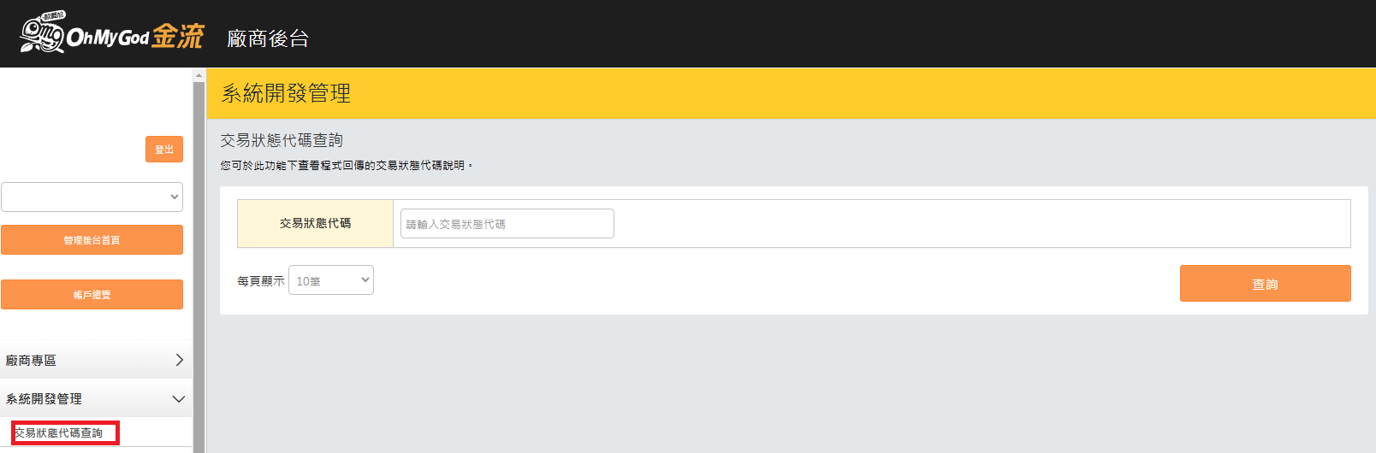Open the empty dropdown in the sidebar

click(x=92, y=197)
